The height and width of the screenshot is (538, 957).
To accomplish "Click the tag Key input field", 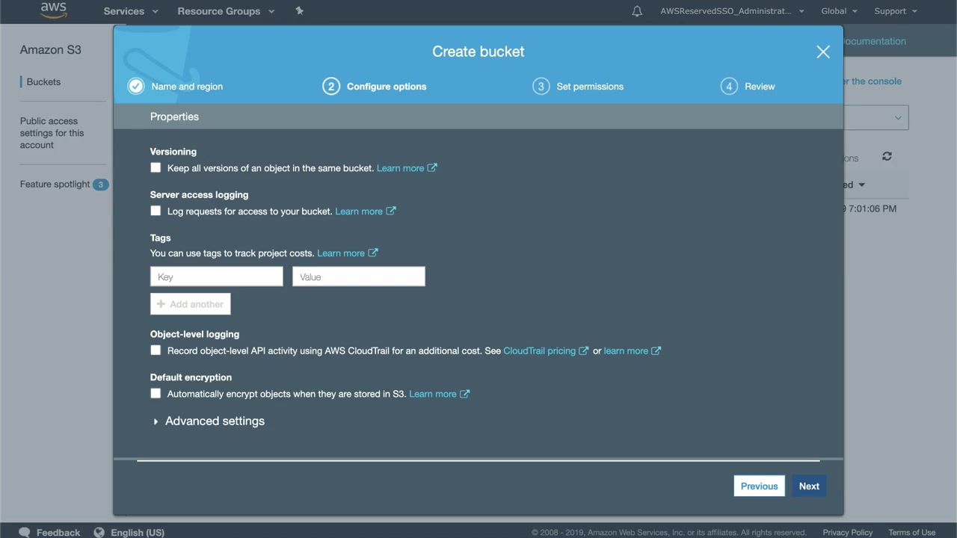I will (x=217, y=276).
